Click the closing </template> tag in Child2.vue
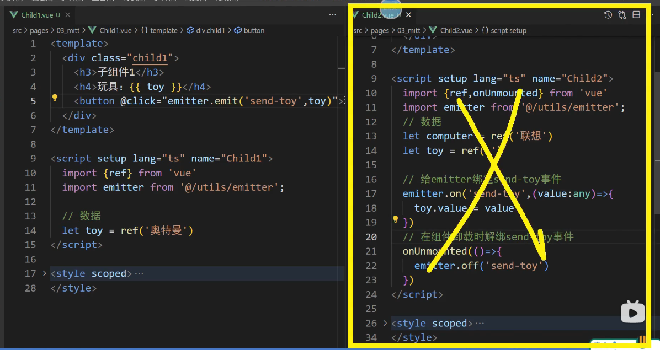Viewport: 660px width, 350px height. [423, 50]
